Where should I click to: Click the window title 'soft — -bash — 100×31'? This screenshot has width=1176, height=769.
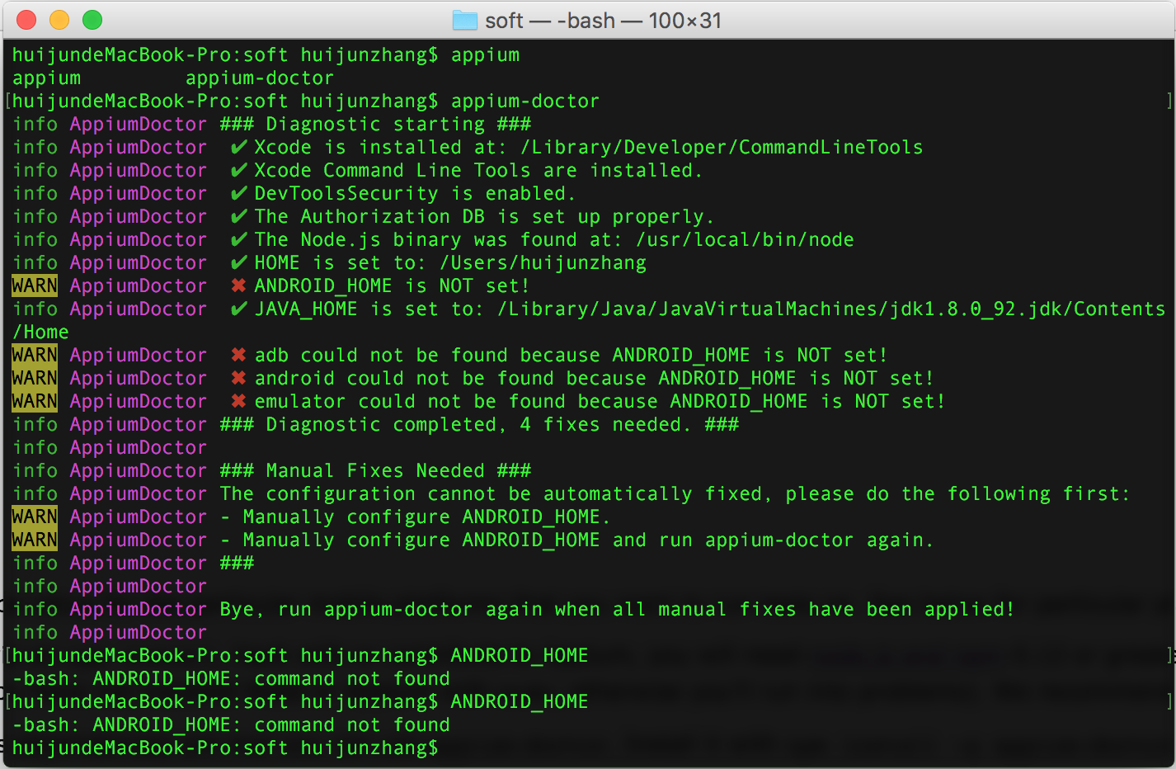click(x=603, y=20)
